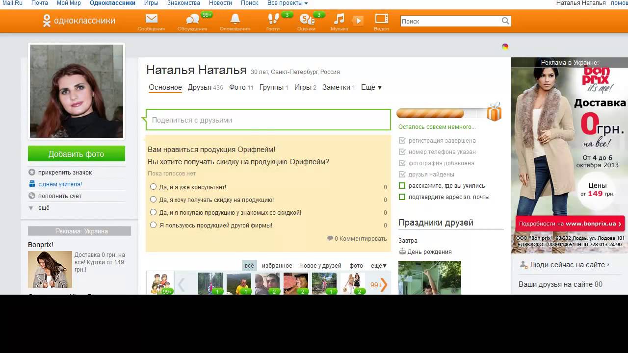
Task: Open Оповещения bell icon
Action: click(x=235, y=20)
